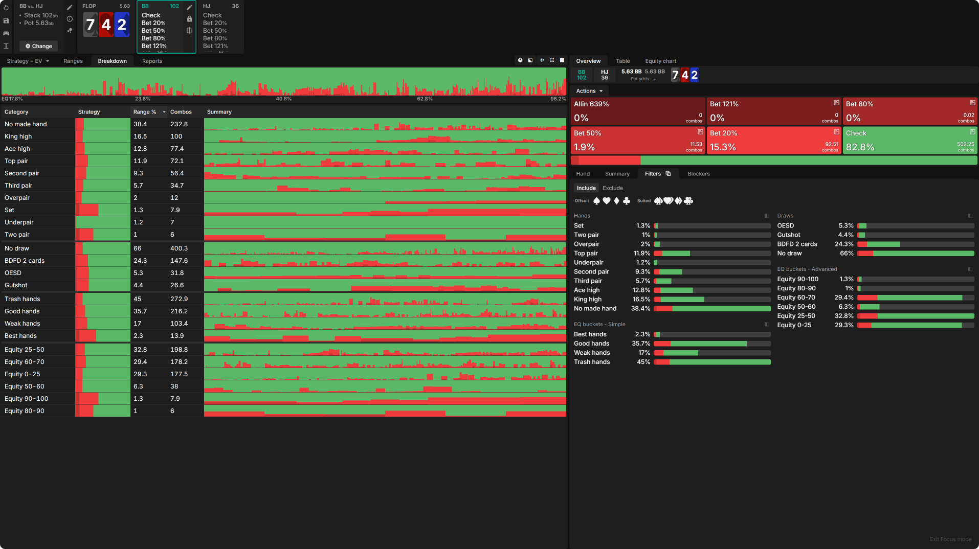Click the lock icon in the BB 102 card

189,19
